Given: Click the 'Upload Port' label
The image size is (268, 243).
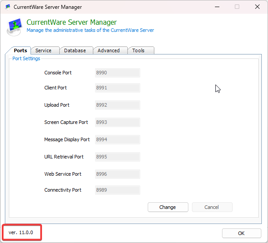Looking at the screenshot, I should tap(57, 105).
